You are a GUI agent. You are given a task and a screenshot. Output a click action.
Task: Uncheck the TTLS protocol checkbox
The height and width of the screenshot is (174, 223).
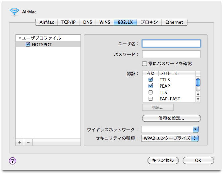[x=151, y=80]
